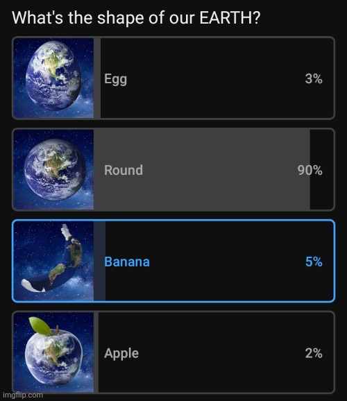Click the 5% result for Banana
Viewport: 347px width, 401px height.
[x=314, y=262]
